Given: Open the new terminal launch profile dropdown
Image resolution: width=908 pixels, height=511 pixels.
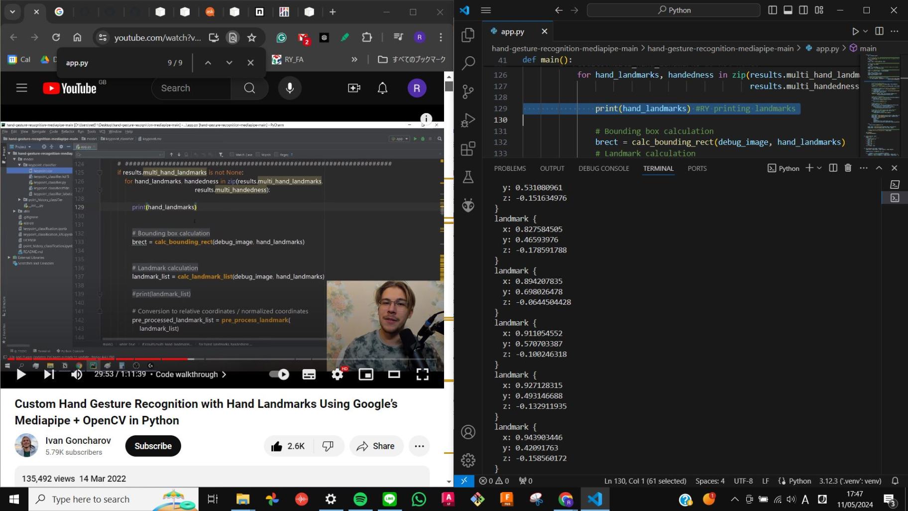Looking at the screenshot, I should 819,168.
